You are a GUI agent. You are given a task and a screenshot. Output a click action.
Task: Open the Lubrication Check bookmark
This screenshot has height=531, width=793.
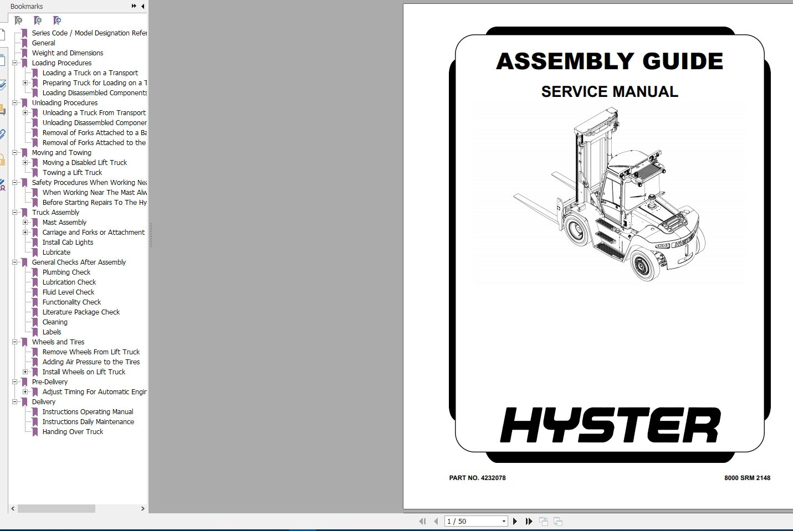point(69,282)
